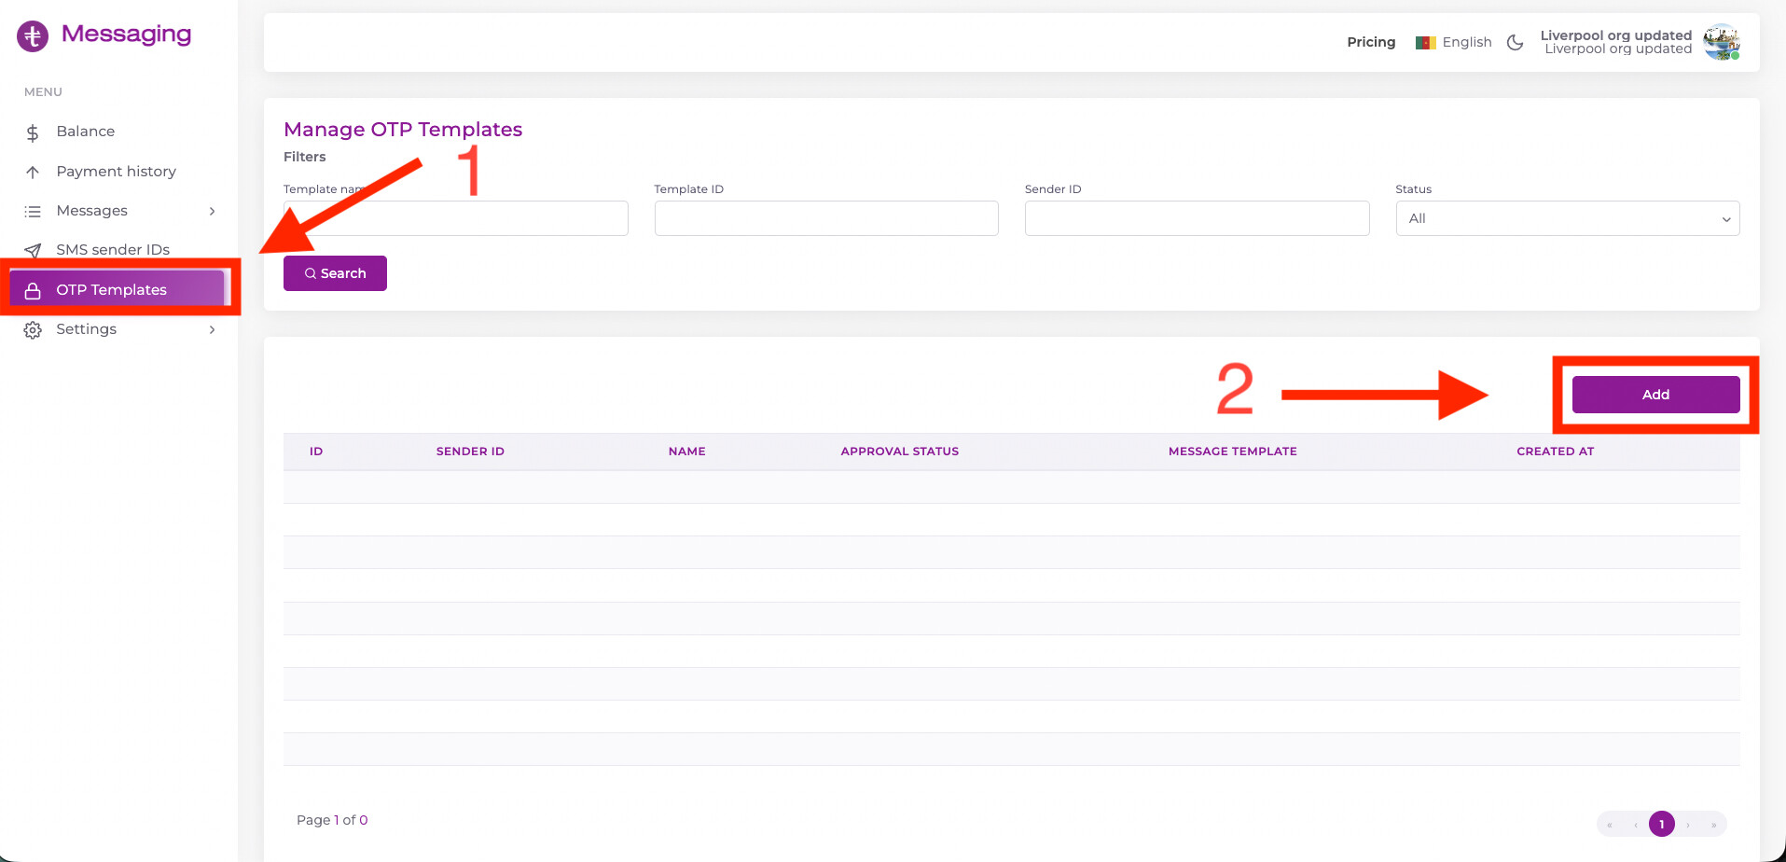Focus the Template ID input field
The width and height of the screenshot is (1786, 862).
click(826, 218)
